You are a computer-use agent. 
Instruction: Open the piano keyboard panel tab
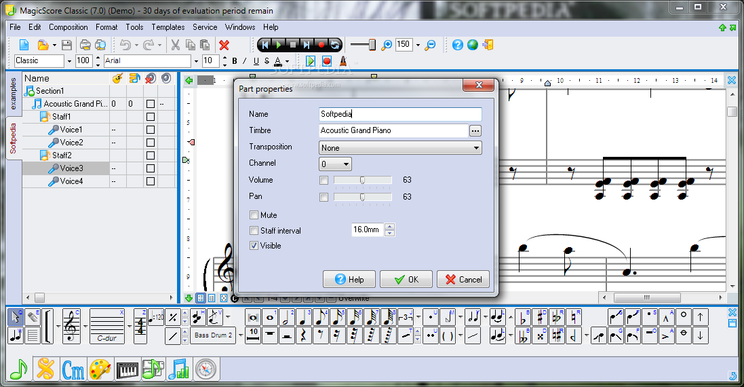[x=127, y=369]
